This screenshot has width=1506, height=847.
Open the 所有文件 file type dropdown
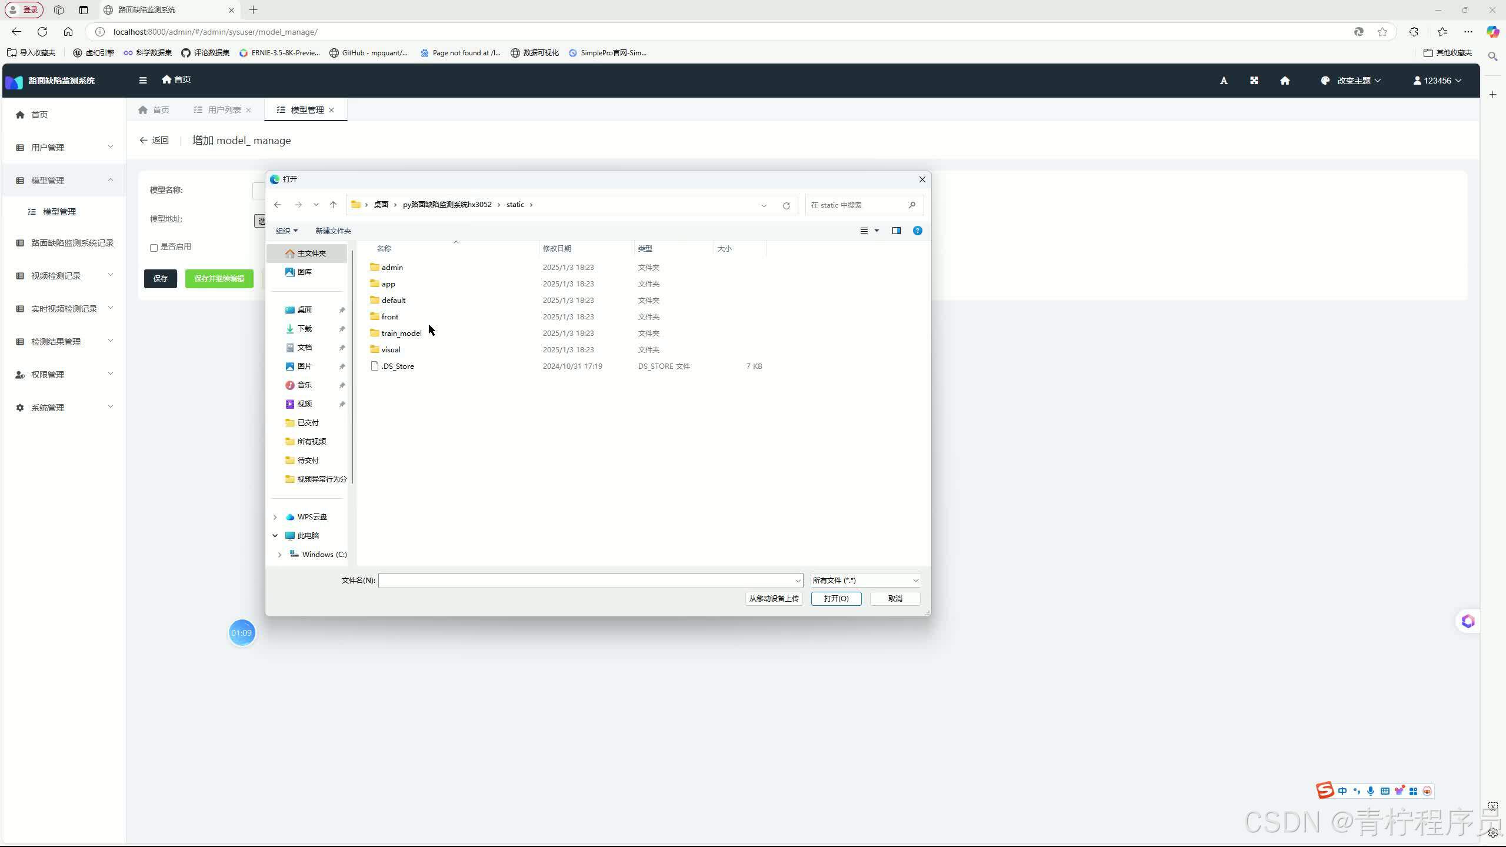(865, 581)
